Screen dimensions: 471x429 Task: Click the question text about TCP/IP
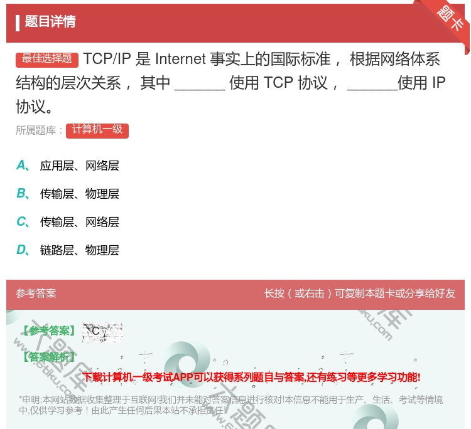(230, 83)
